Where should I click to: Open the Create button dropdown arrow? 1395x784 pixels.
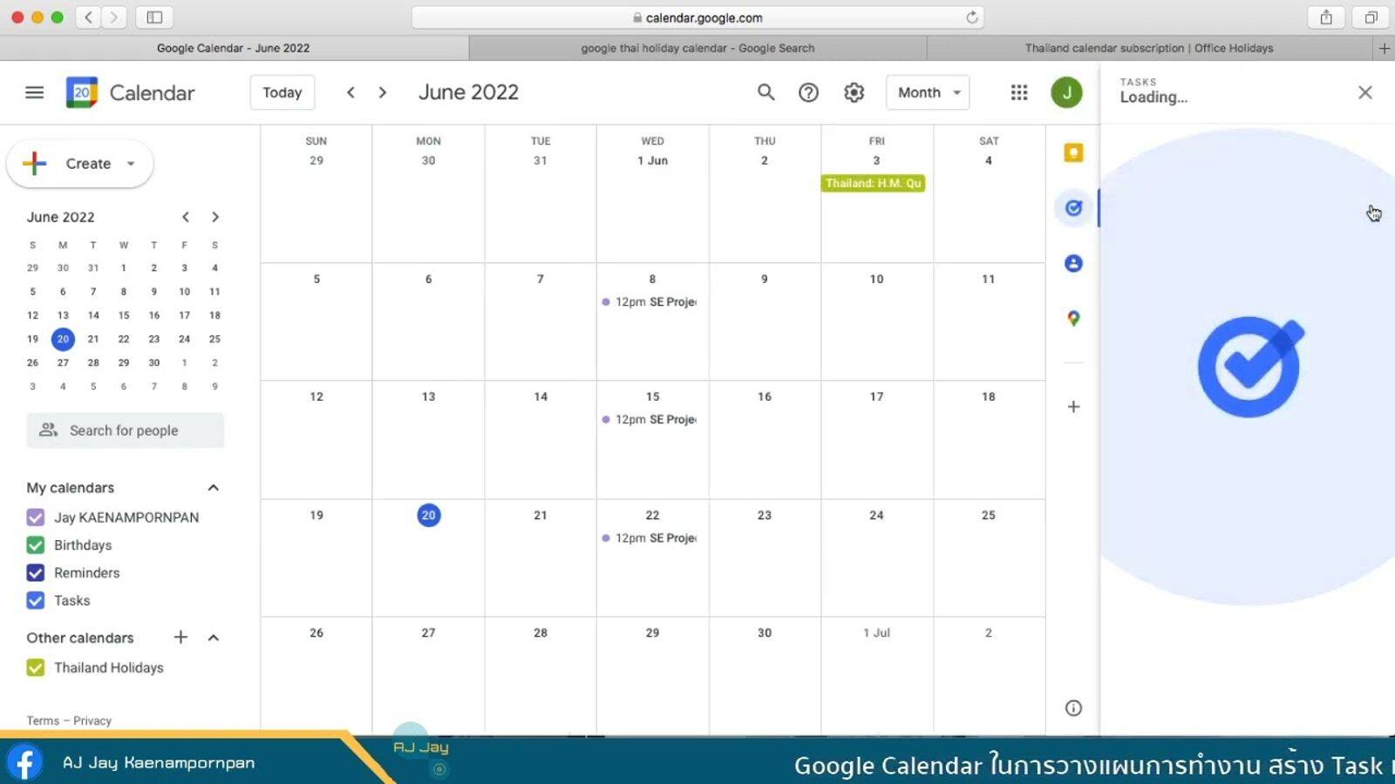(131, 164)
